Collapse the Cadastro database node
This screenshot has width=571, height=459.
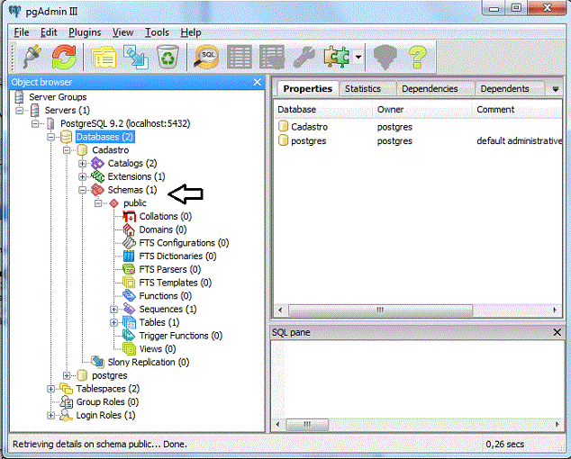click(x=67, y=150)
